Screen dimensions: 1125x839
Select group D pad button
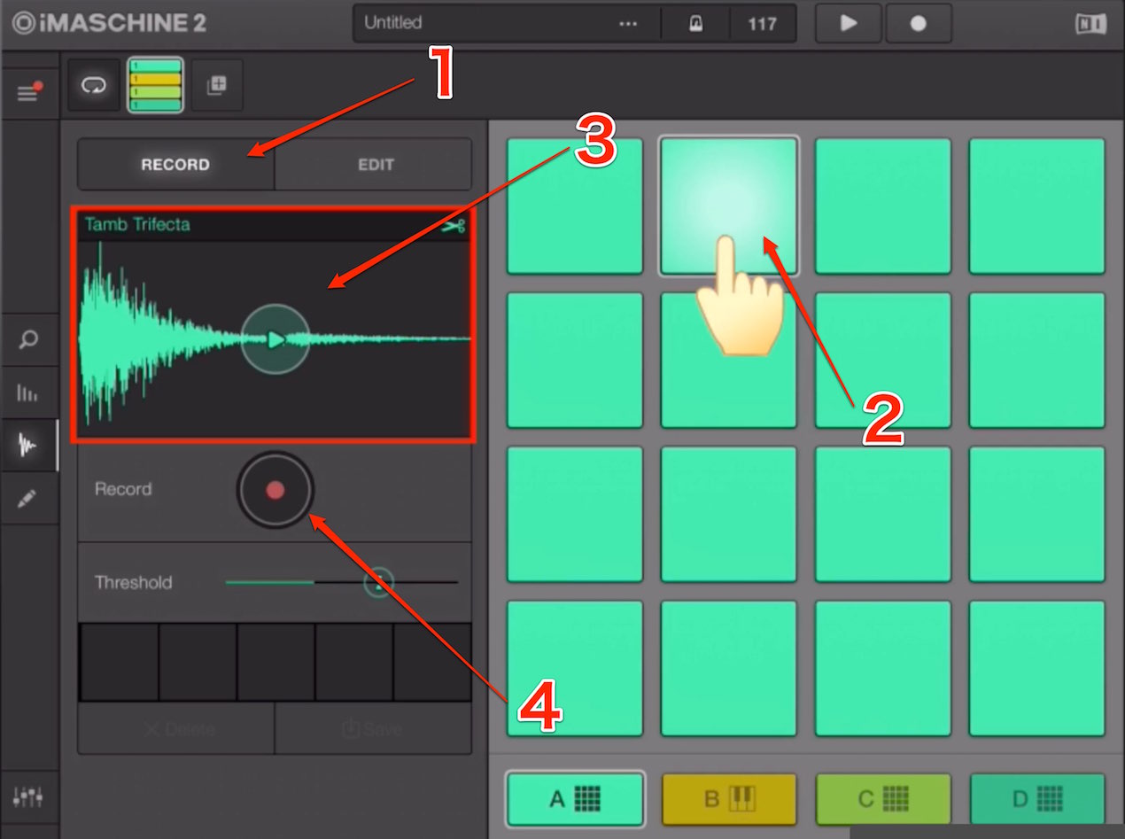point(1037,799)
